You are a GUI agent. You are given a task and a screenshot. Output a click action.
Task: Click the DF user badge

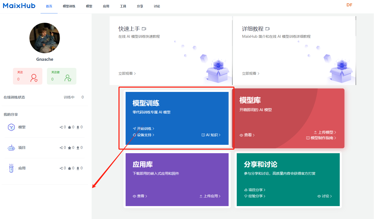coord(349,5)
